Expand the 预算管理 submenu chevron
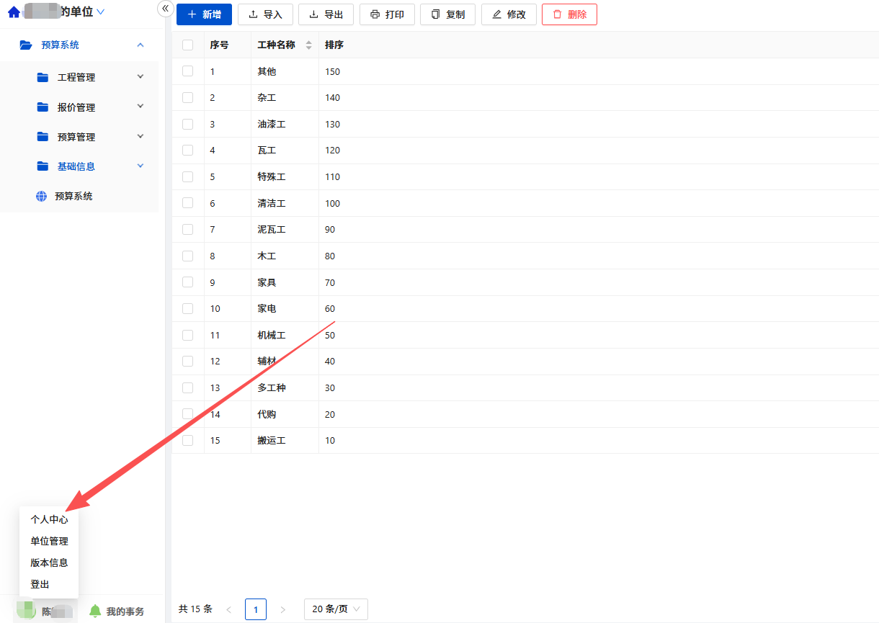The image size is (879, 623). point(140,136)
